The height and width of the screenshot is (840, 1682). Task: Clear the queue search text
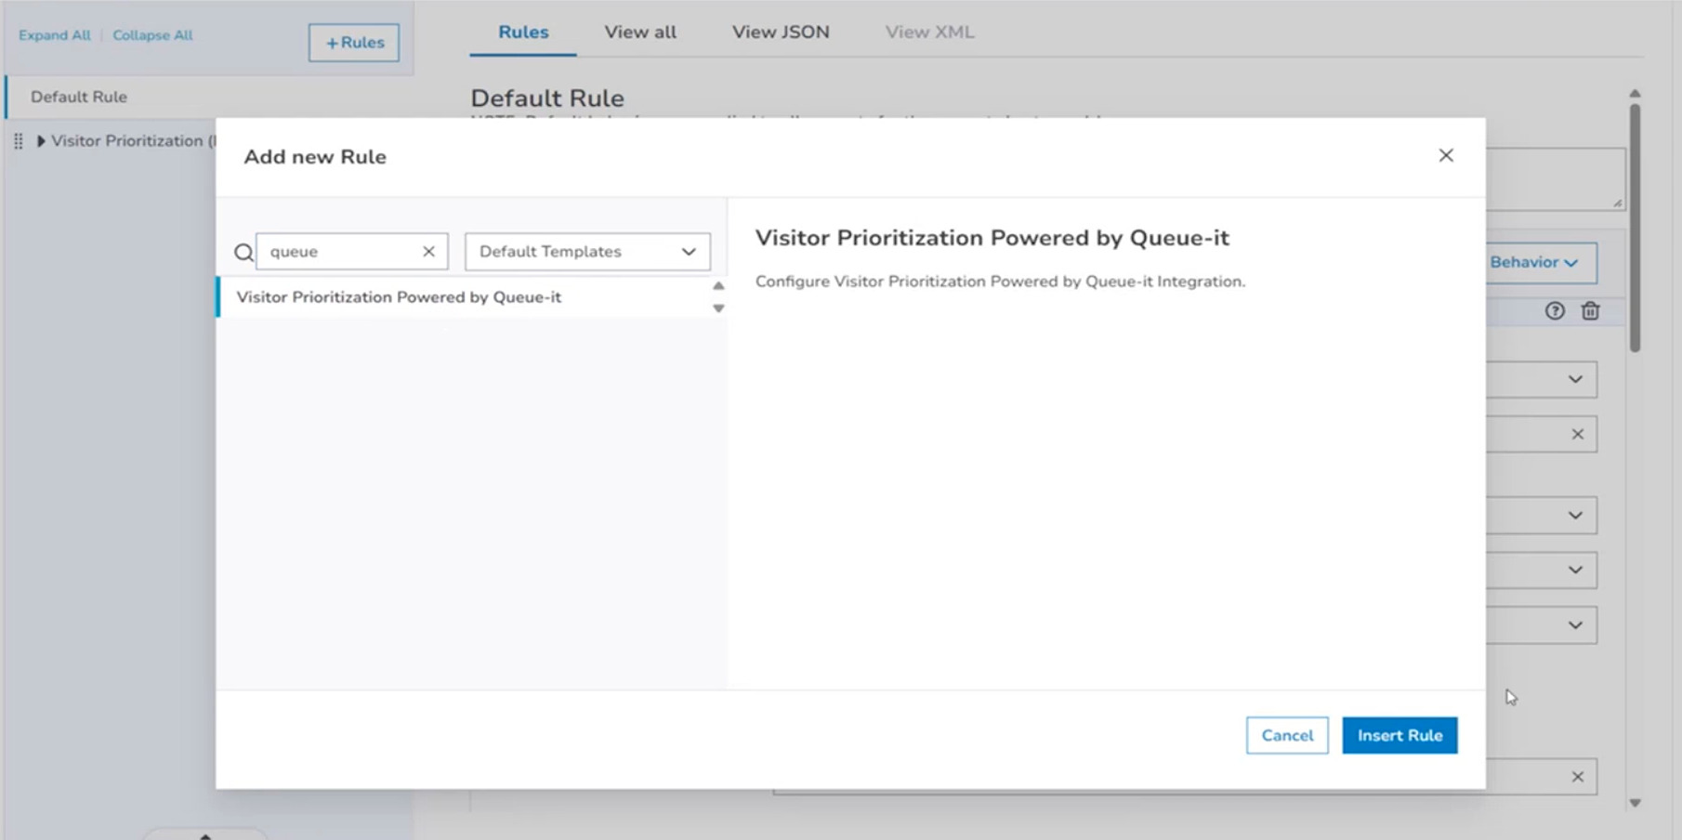point(428,251)
